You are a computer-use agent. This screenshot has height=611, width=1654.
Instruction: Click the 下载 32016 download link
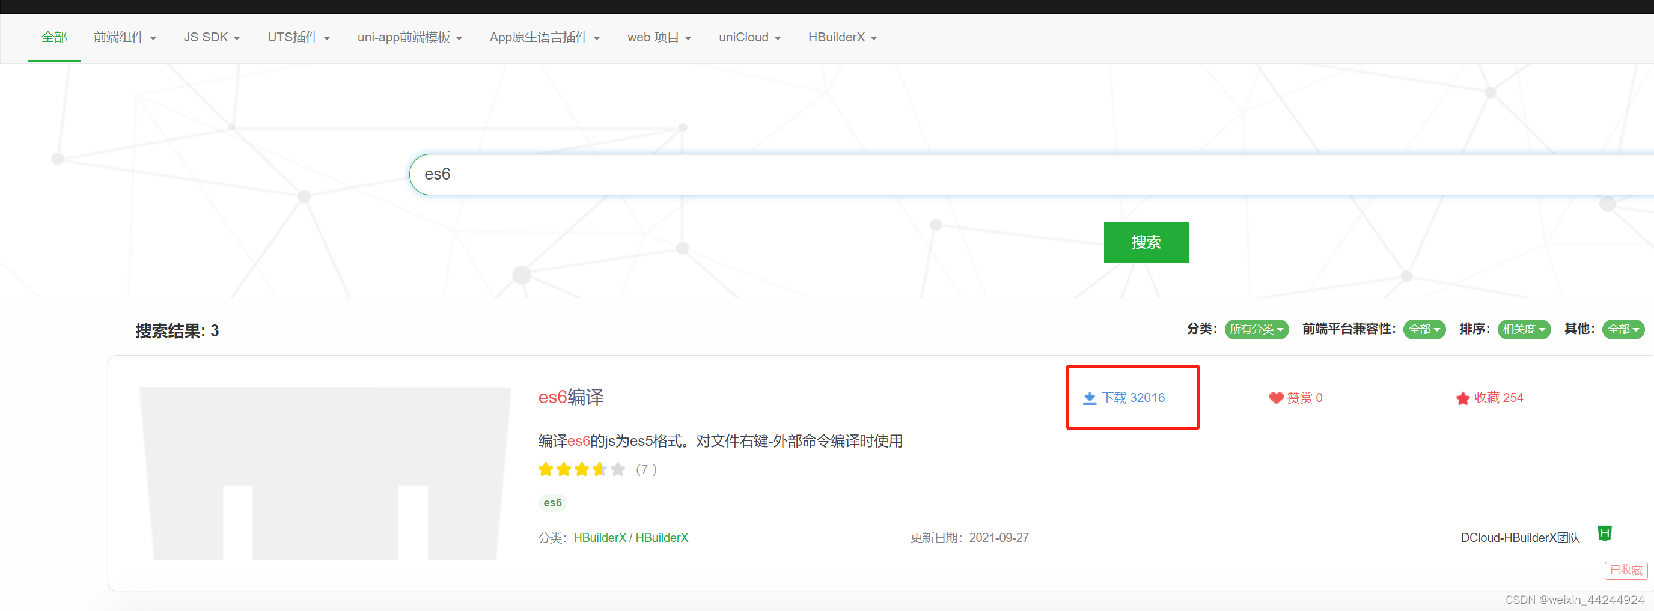pyautogui.click(x=1125, y=398)
